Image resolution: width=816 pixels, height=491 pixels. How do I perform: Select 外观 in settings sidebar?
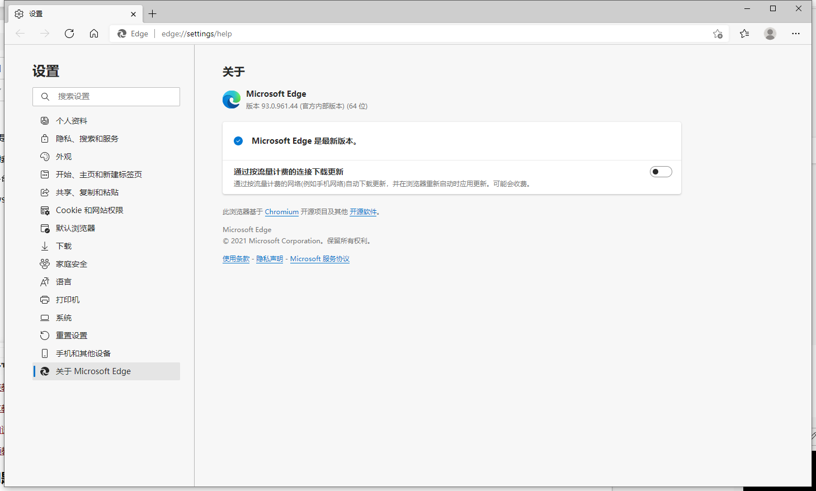coord(64,157)
